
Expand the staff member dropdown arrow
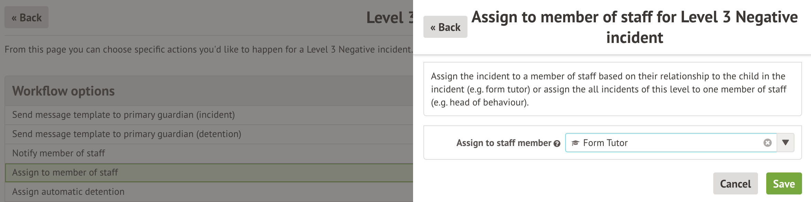tap(786, 143)
